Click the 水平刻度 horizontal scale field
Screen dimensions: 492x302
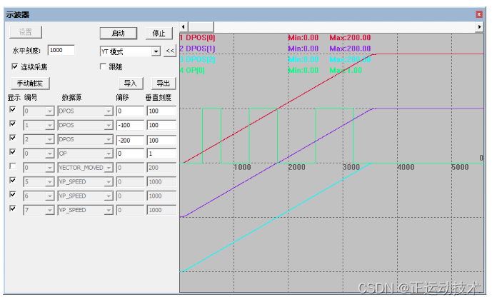click(x=61, y=50)
